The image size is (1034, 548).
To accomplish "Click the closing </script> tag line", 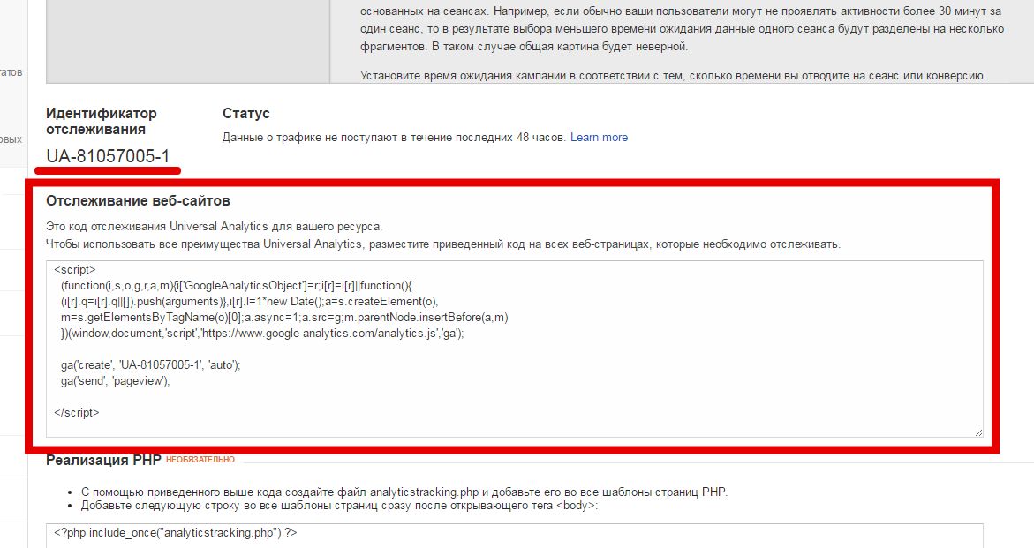I will [77, 412].
